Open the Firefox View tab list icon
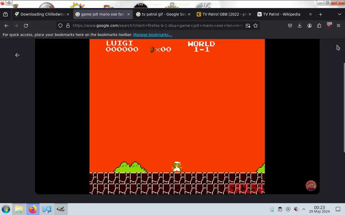 coord(5,14)
